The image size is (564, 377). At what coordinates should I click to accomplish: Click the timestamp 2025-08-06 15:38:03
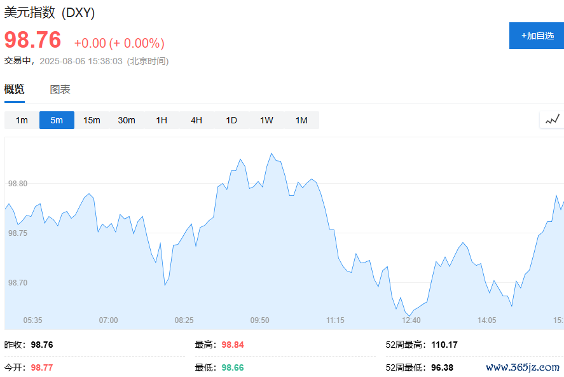click(x=81, y=61)
